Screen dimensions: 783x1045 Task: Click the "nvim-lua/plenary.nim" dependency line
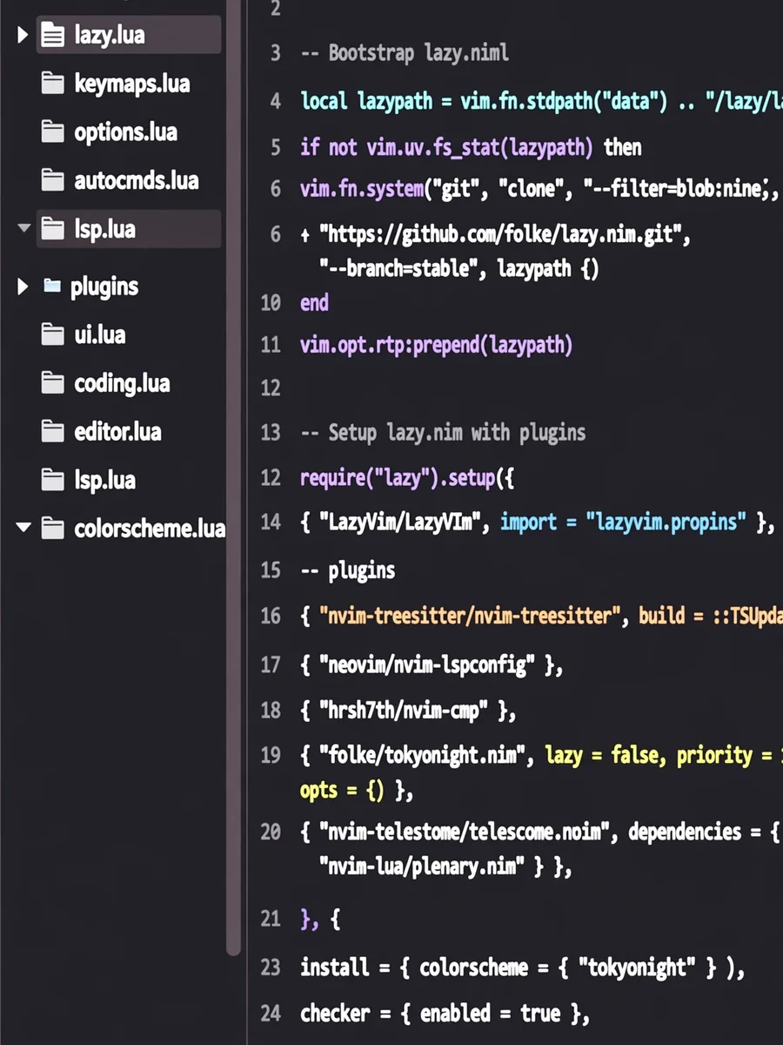click(x=445, y=867)
